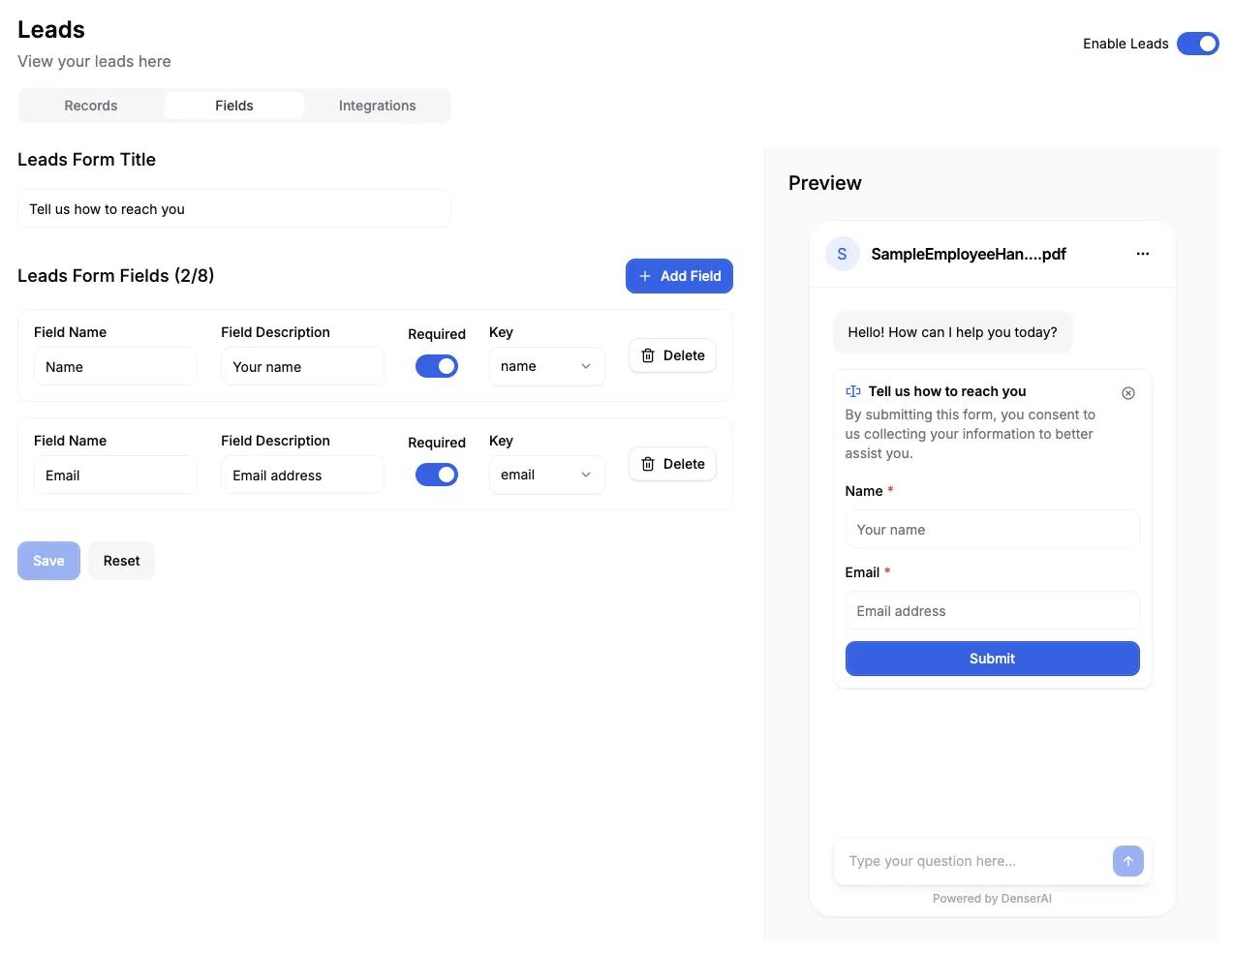
Task: Open the Key dropdown set to name
Action: tap(546, 366)
